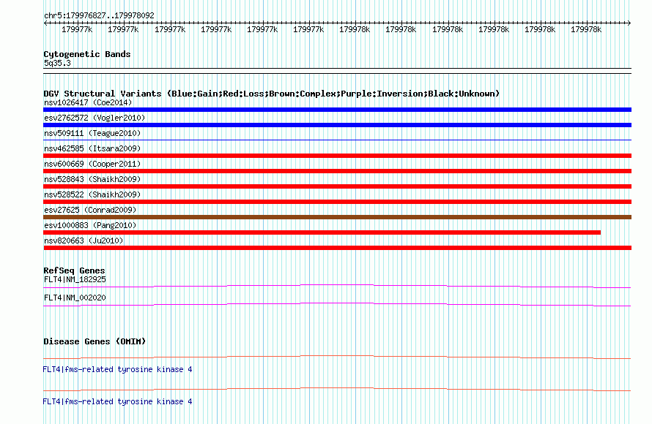652x424 pixels.
Task: Select the nsv528843 (Shaikh2009) red bar
Action: pyautogui.click(x=337, y=186)
